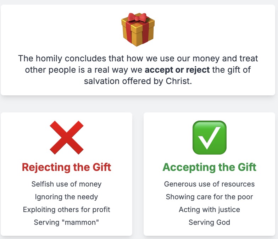278x239 pixels.
Task: Click the "Serving God" line
Action: pyautogui.click(x=209, y=222)
